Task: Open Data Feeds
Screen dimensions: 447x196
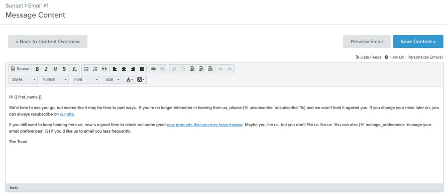Action: click(x=369, y=57)
